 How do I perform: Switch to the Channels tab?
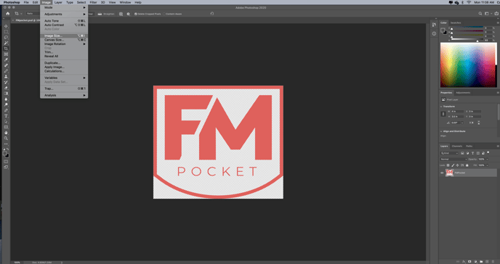click(x=457, y=146)
